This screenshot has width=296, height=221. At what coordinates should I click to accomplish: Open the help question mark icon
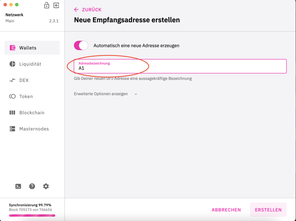coord(32,186)
